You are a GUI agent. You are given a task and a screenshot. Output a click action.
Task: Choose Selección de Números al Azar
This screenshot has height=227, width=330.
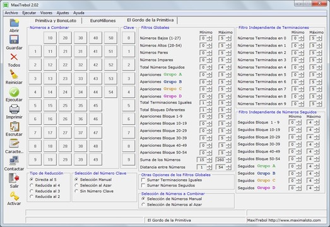(x=143, y=204)
